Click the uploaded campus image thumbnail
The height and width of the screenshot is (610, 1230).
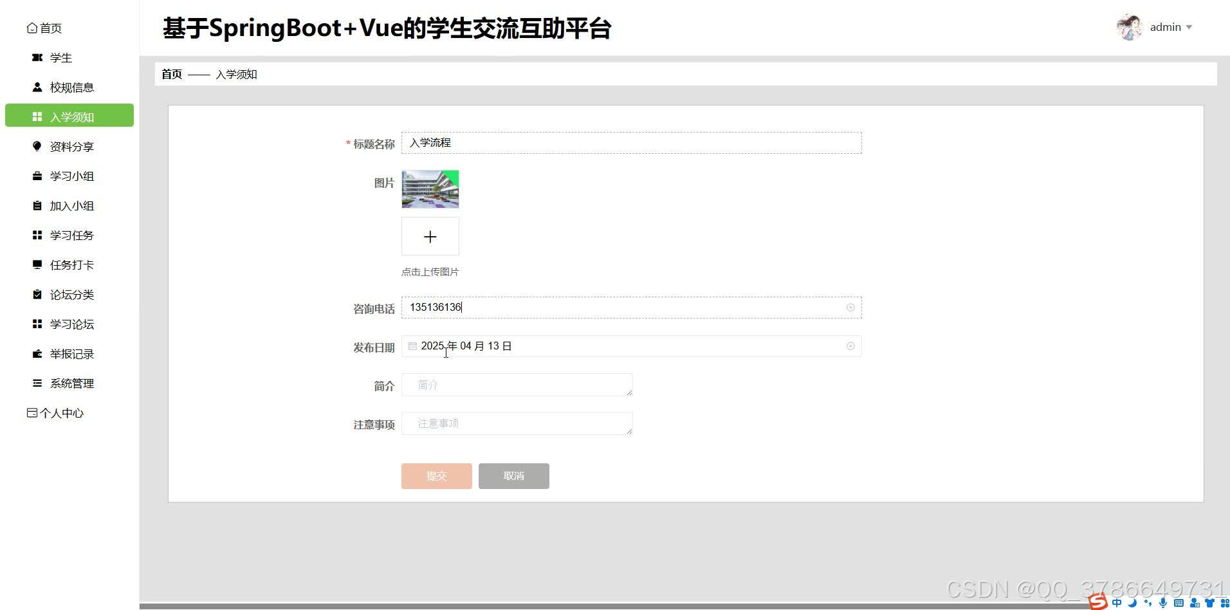point(430,189)
